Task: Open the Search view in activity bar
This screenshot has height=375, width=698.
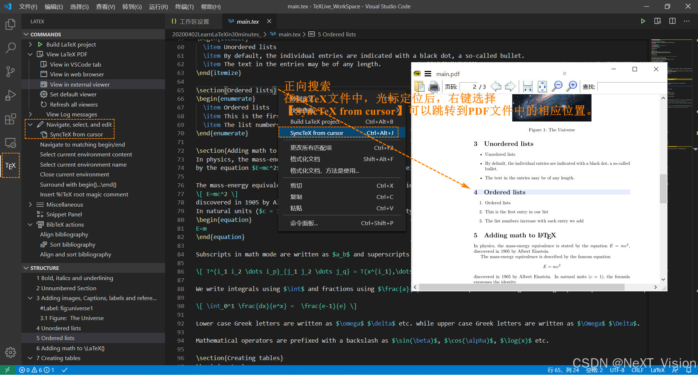Action: coord(11,48)
